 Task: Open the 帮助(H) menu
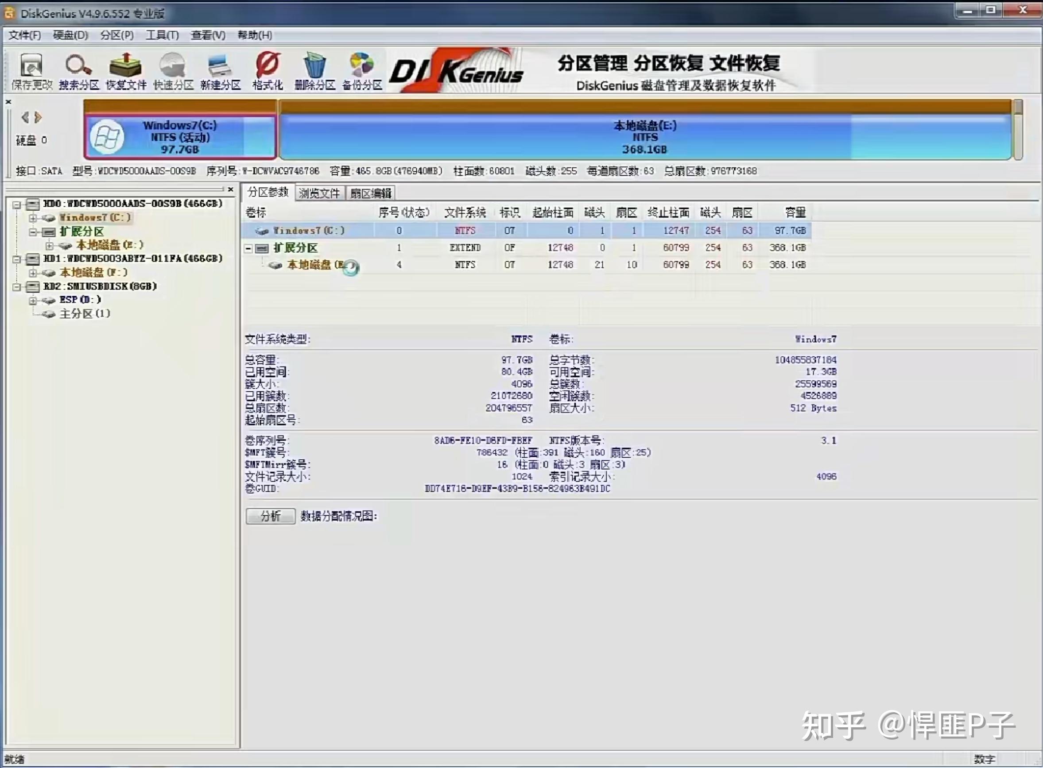[x=255, y=35]
